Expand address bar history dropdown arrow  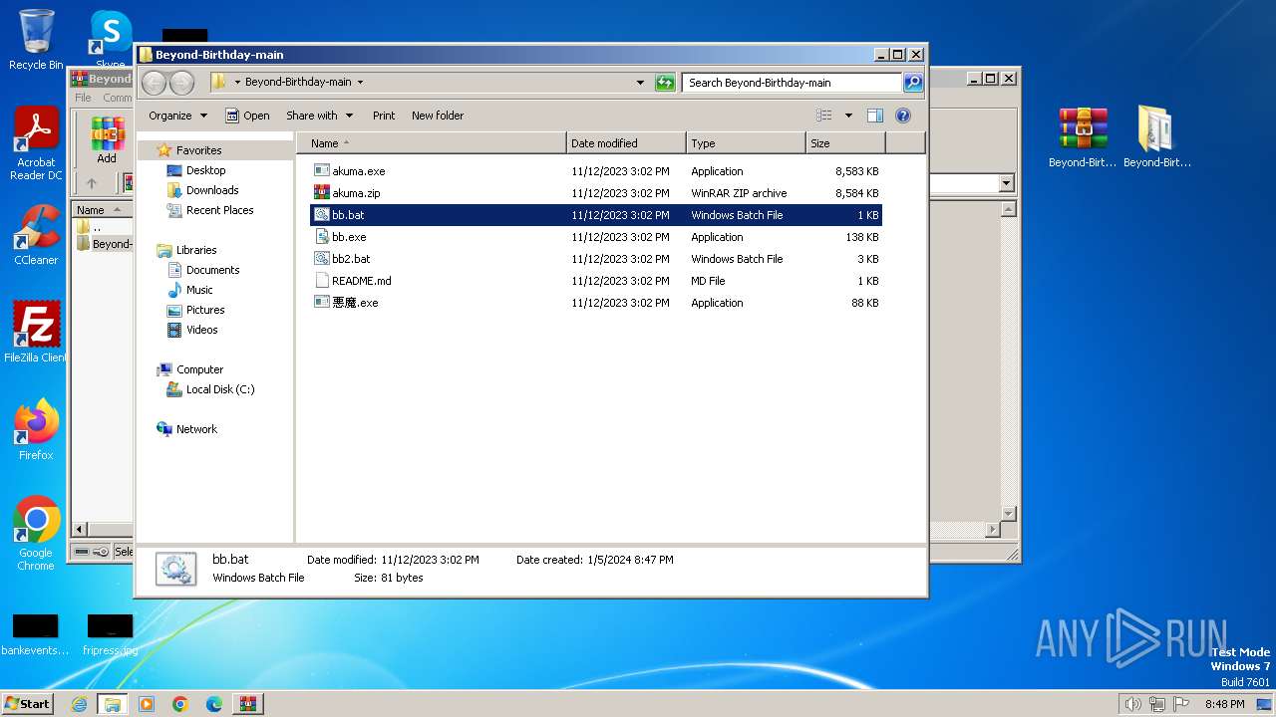coord(640,83)
